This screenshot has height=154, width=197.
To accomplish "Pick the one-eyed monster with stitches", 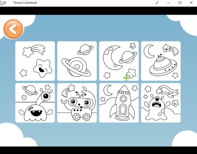I will [35, 103].
